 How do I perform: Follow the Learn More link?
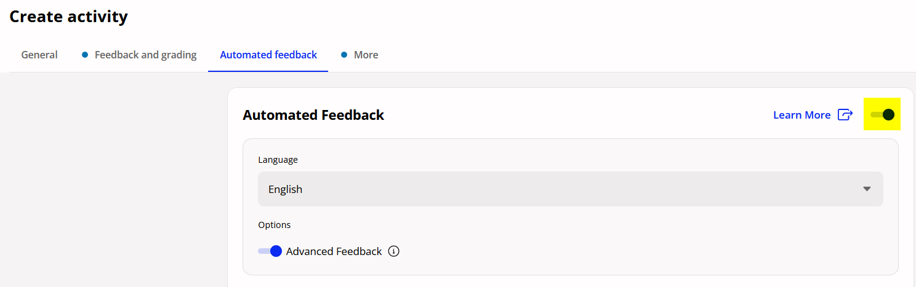coord(801,115)
